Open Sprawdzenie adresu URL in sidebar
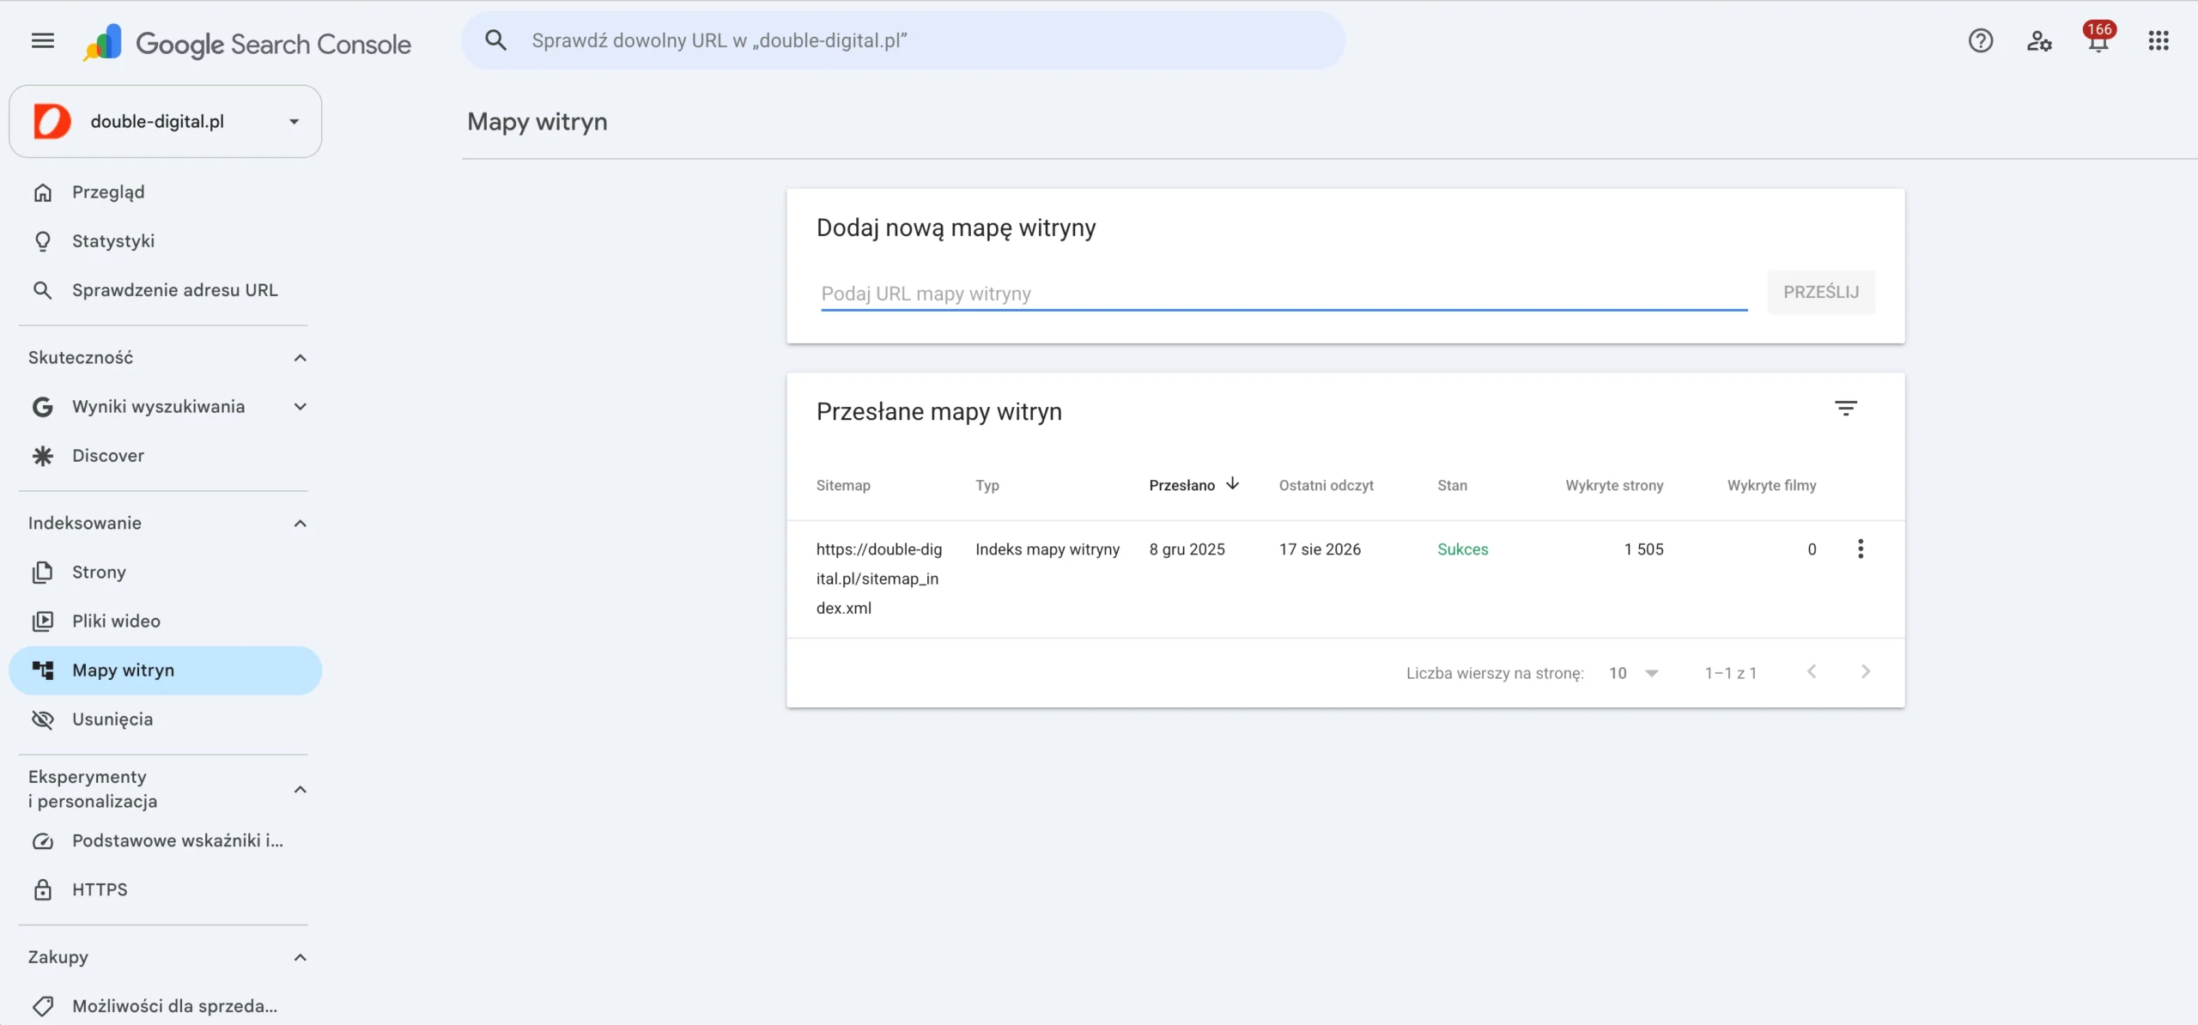The width and height of the screenshot is (2198, 1025). coord(165,290)
